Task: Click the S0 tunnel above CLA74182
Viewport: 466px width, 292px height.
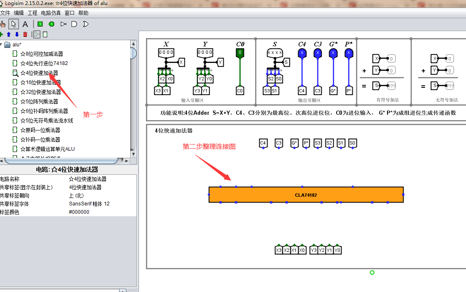Action: point(352,143)
